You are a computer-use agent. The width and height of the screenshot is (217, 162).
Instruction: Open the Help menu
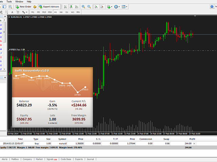(29, 2)
